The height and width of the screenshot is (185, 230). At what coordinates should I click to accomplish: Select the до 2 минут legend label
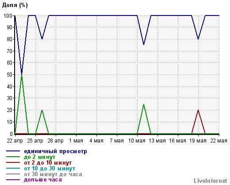[x=39, y=157]
